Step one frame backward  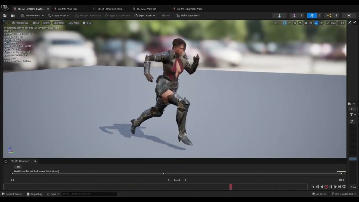[x=317, y=187]
